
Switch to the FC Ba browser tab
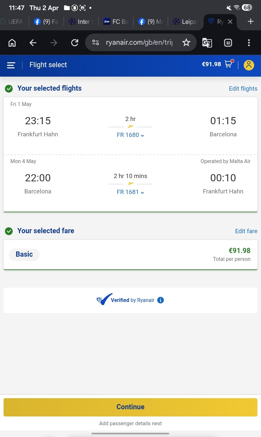[116, 22]
